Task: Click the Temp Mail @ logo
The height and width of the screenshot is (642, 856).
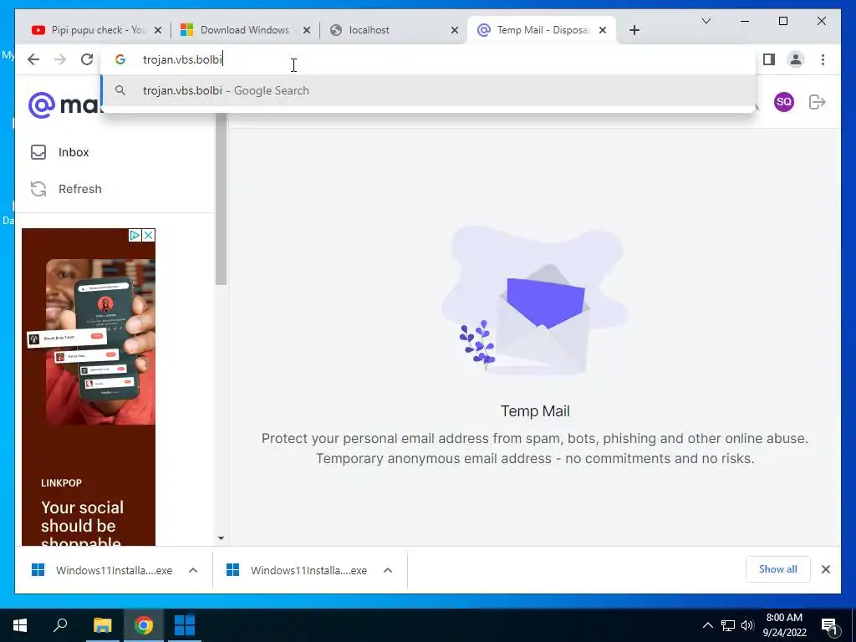Action: click(x=42, y=104)
